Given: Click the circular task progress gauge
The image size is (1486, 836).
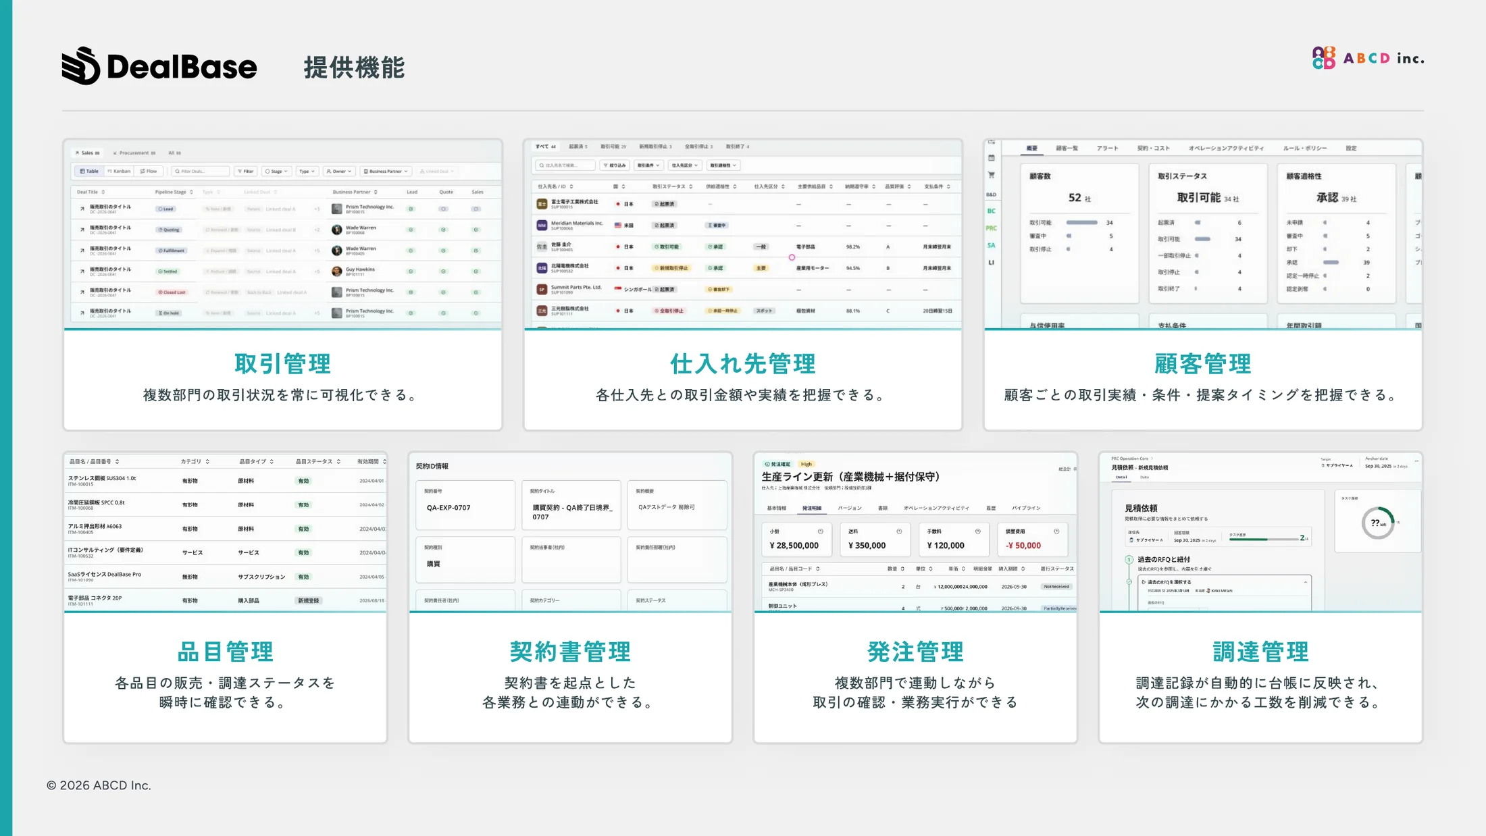Looking at the screenshot, I should point(1377,523).
